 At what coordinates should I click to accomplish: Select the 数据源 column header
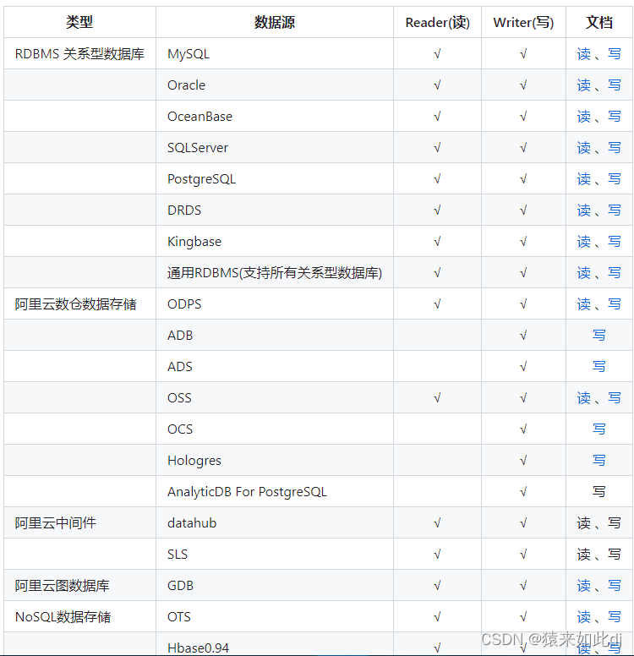pos(275,22)
